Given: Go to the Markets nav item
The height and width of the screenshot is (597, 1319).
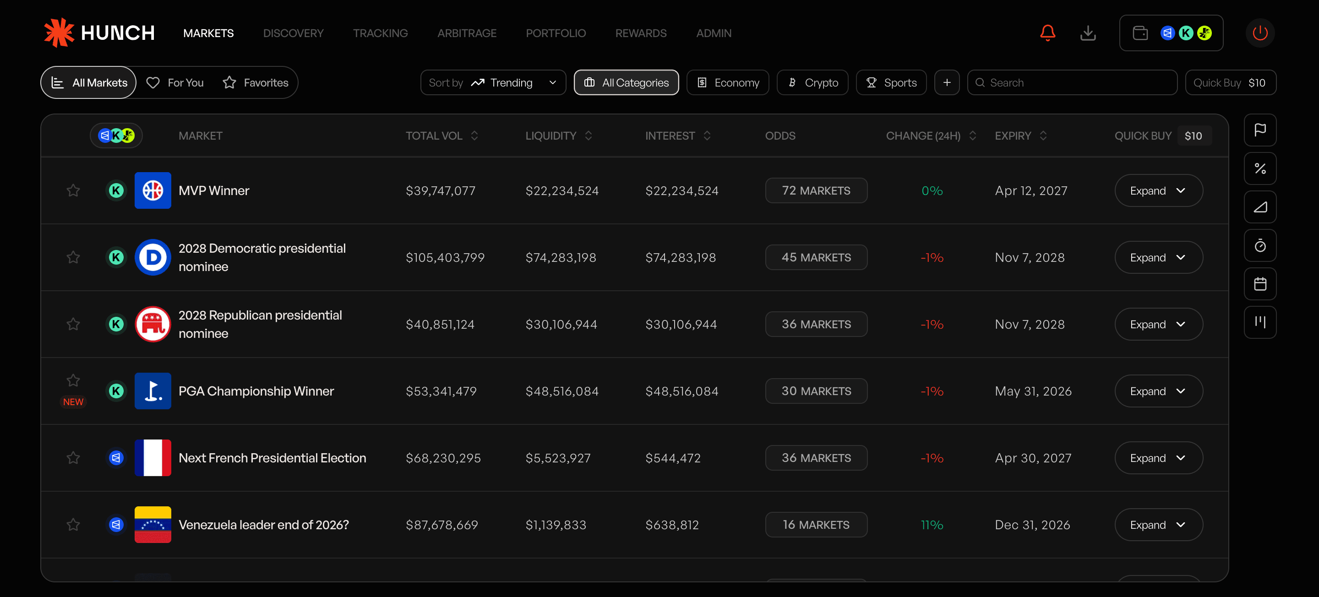Looking at the screenshot, I should (x=208, y=33).
